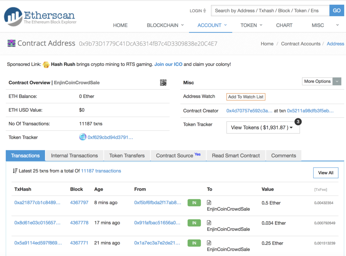This screenshot has height=256, width=346.
Task: Open block 4367797
Action: click(x=79, y=202)
